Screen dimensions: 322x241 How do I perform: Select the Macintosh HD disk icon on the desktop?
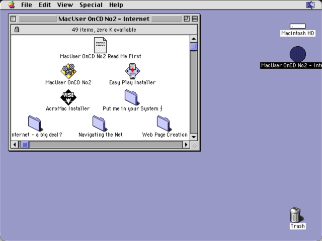[x=298, y=26]
